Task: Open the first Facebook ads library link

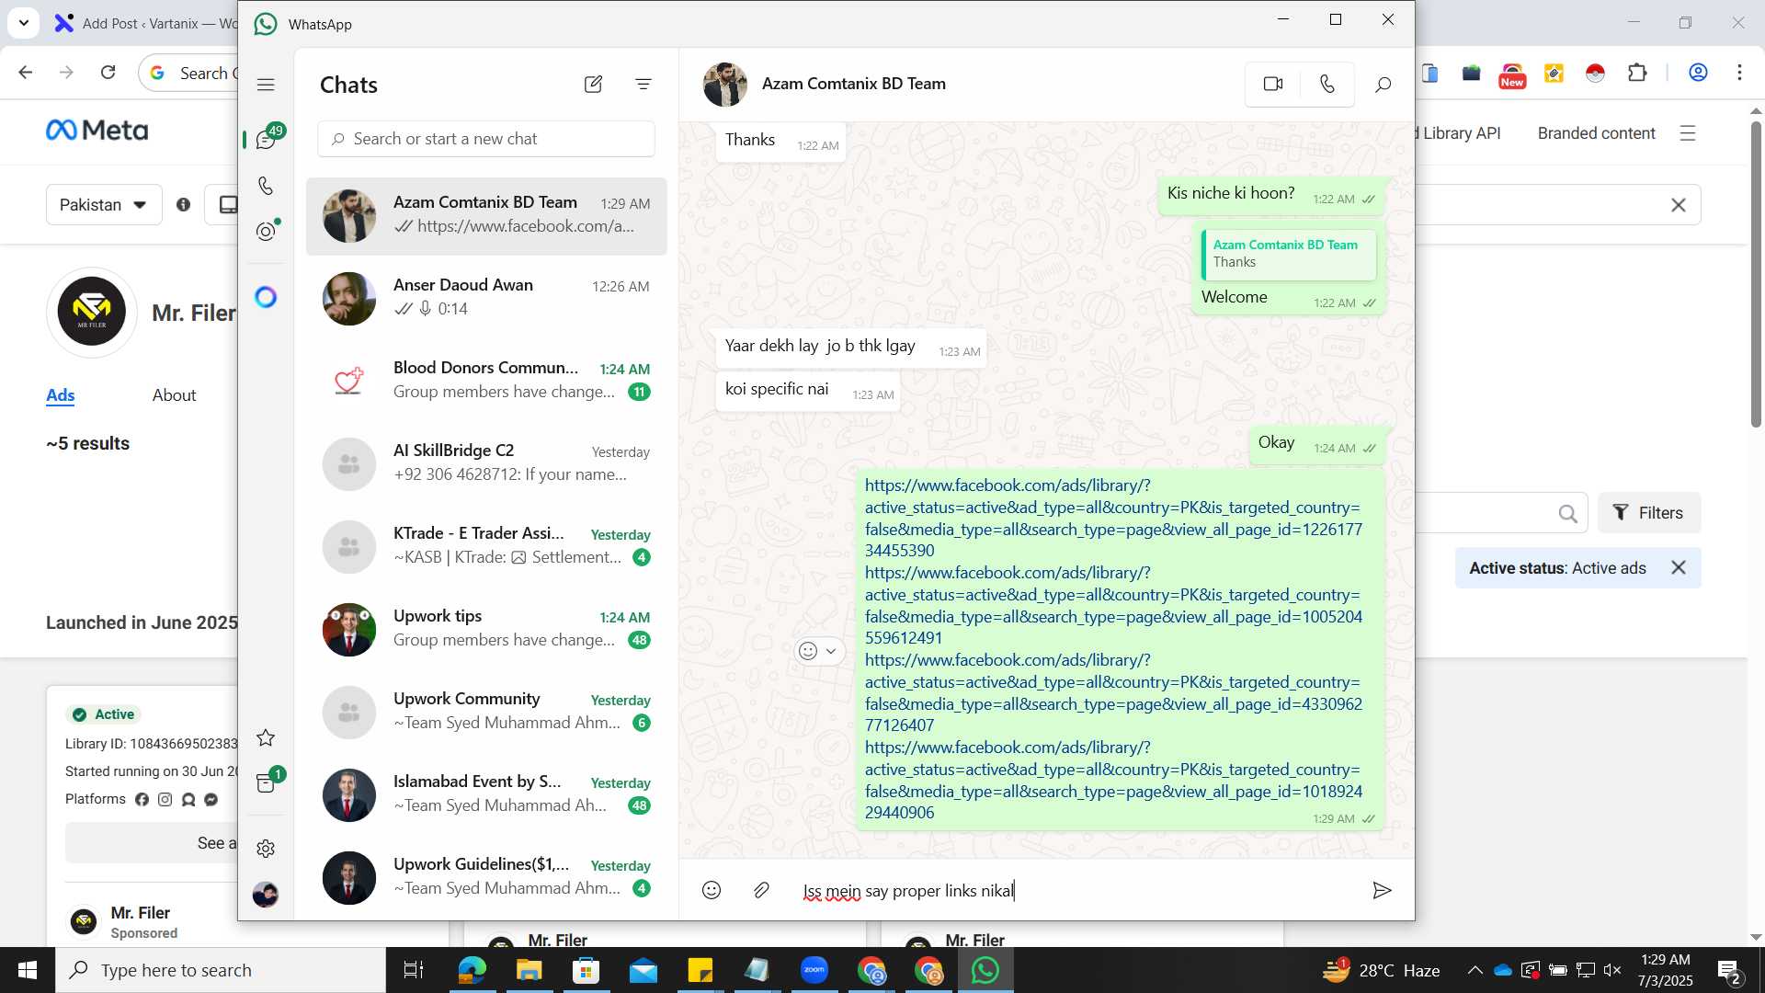Action: (x=1113, y=518)
